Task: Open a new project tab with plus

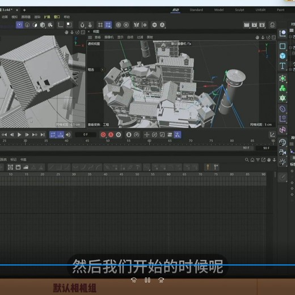Action: [24, 10]
